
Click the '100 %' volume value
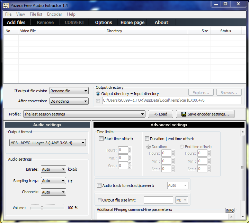pos(73,208)
